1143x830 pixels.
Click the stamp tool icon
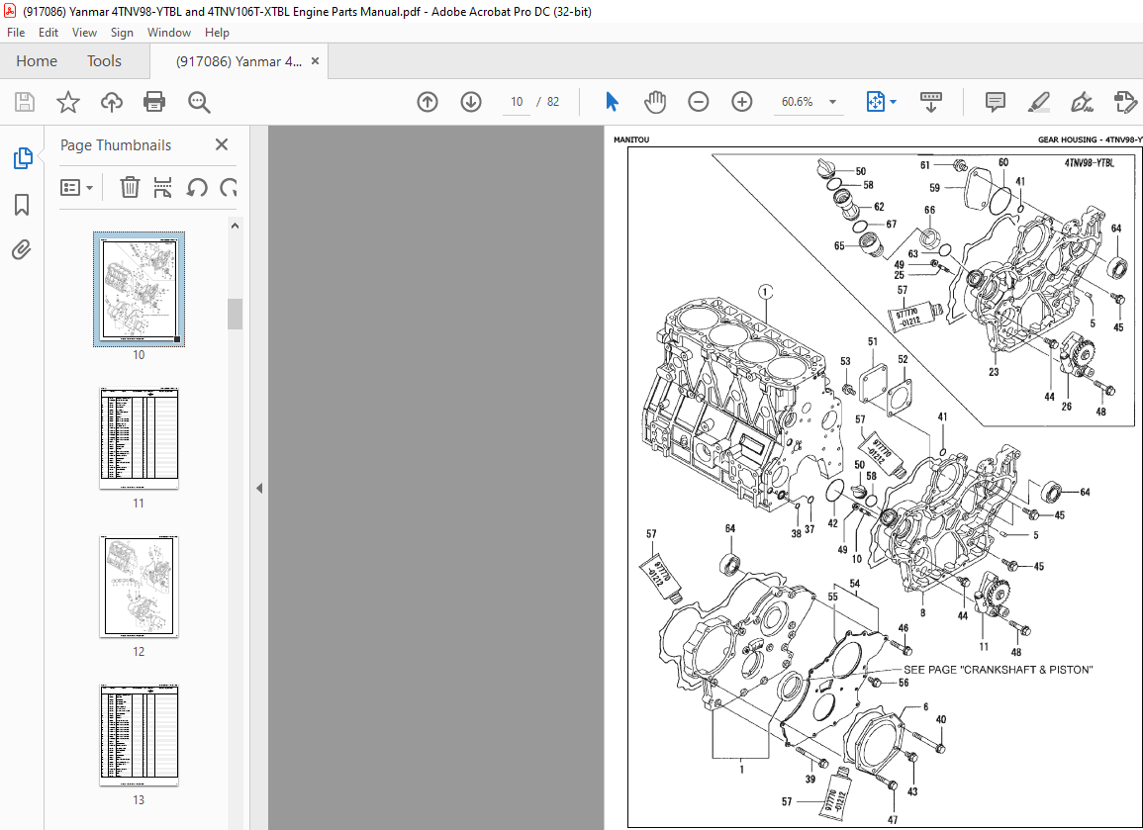coord(1125,102)
